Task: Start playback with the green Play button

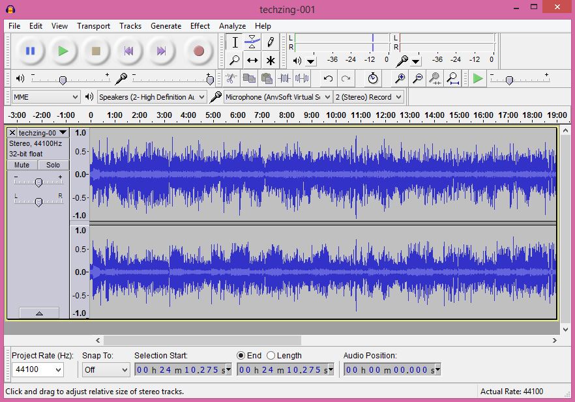Action: [x=63, y=51]
